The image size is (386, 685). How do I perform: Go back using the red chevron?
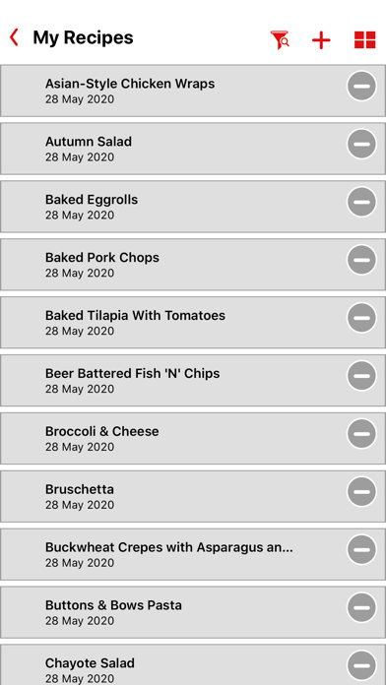(x=14, y=37)
